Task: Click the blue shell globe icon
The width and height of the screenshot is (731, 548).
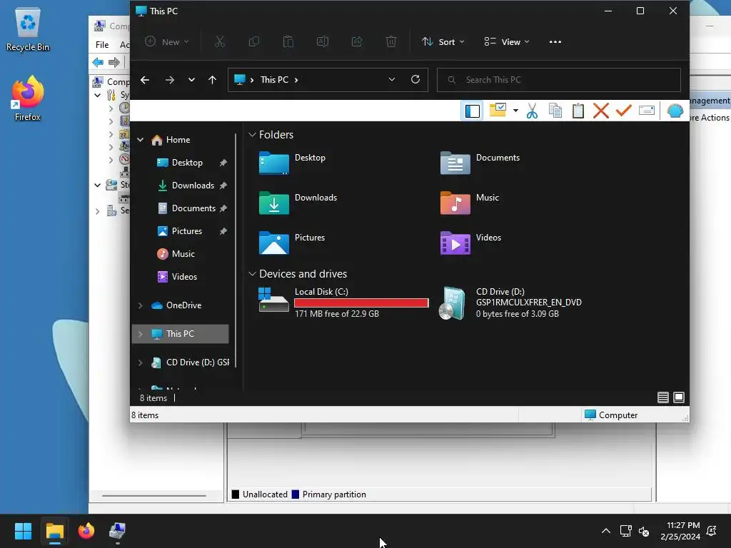Action: pyautogui.click(x=675, y=111)
